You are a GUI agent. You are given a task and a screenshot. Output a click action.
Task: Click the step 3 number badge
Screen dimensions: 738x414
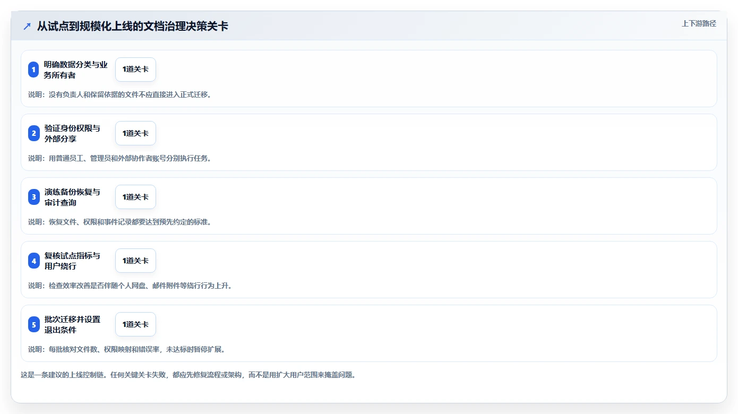(x=33, y=197)
